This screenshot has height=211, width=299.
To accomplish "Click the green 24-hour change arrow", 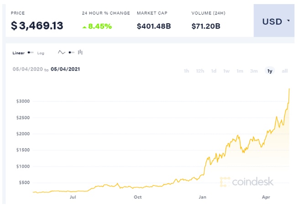I will pyautogui.click(x=84, y=27).
